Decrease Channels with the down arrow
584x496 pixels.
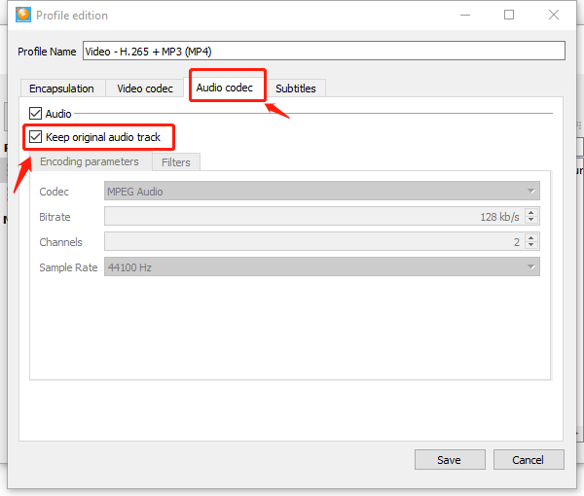point(532,246)
